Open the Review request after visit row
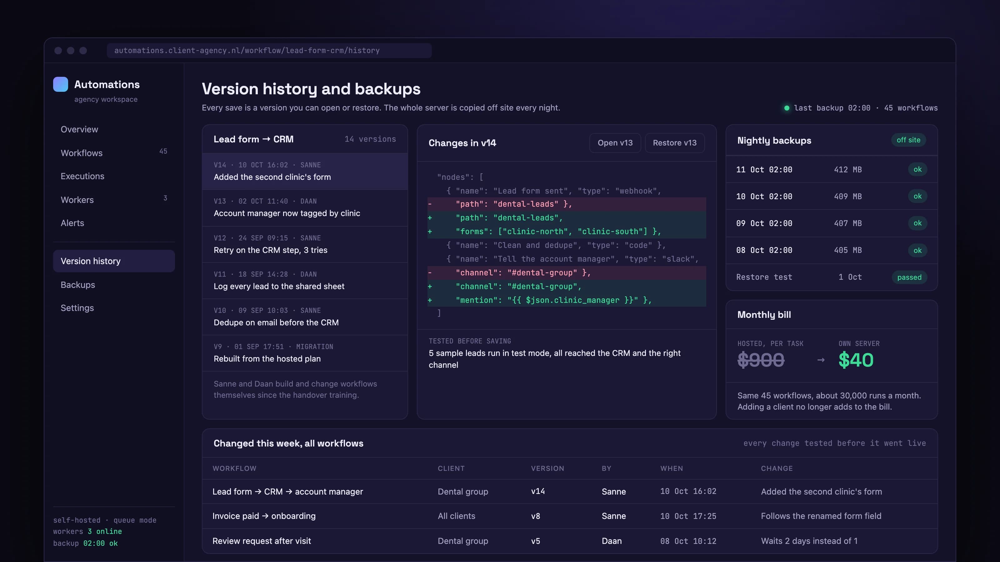 pyautogui.click(x=570, y=541)
